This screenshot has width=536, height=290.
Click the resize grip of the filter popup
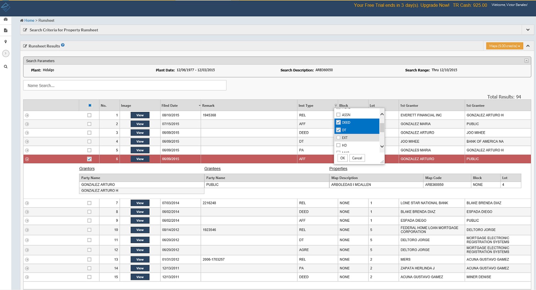(x=382, y=162)
